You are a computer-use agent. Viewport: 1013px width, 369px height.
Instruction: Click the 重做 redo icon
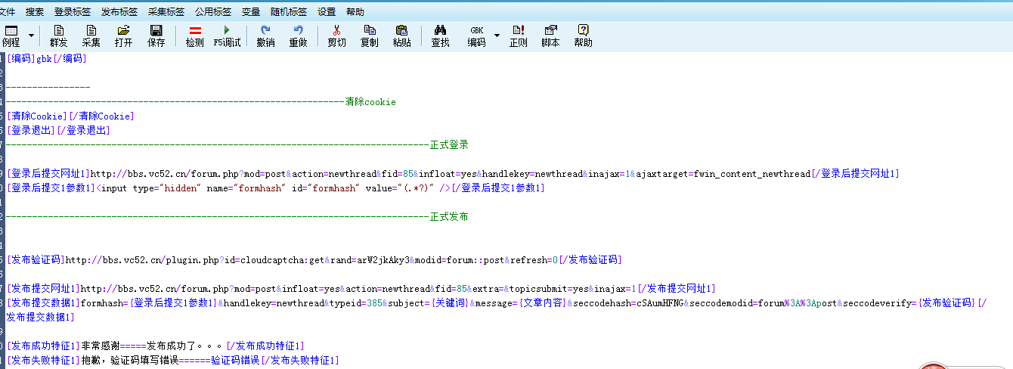pyautogui.click(x=299, y=36)
